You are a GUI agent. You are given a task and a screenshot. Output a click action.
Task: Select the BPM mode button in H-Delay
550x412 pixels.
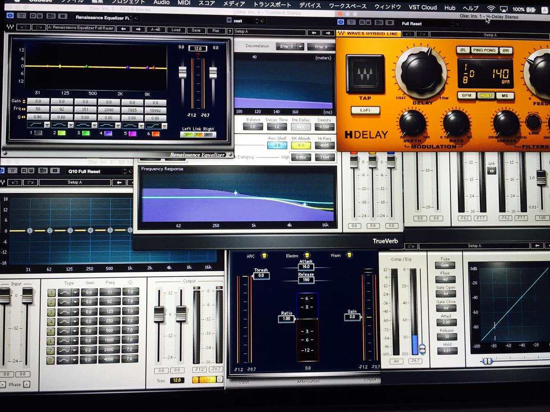[x=467, y=95]
